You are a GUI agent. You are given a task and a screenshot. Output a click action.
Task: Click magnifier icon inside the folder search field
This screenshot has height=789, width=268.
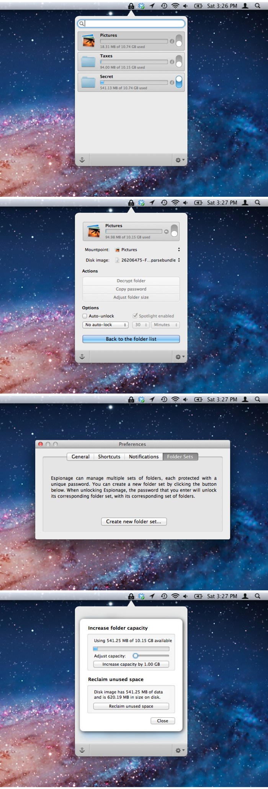click(x=82, y=24)
